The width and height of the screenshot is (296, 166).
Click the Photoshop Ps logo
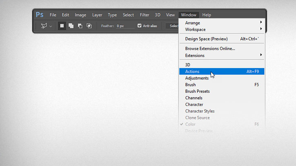click(40, 15)
